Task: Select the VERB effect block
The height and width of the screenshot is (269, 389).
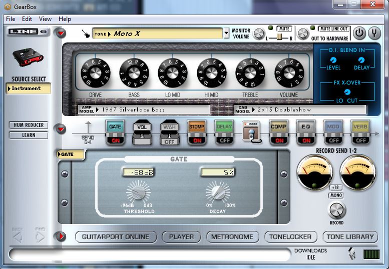Action: [x=360, y=126]
